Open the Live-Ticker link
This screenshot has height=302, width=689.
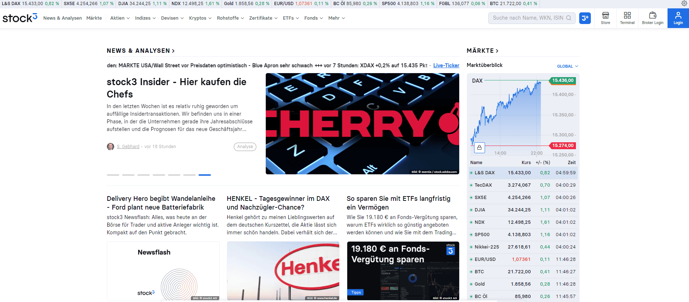point(446,65)
